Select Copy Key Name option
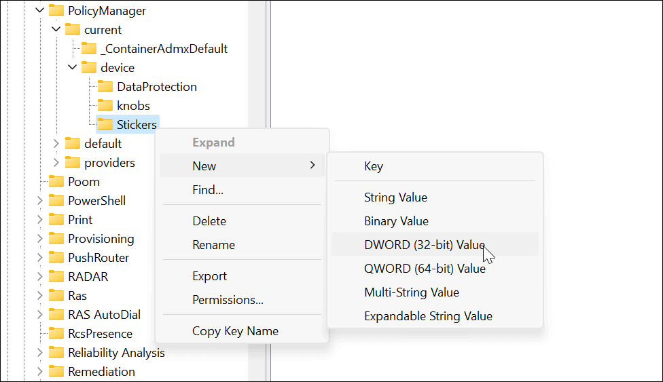 pyautogui.click(x=235, y=331)
